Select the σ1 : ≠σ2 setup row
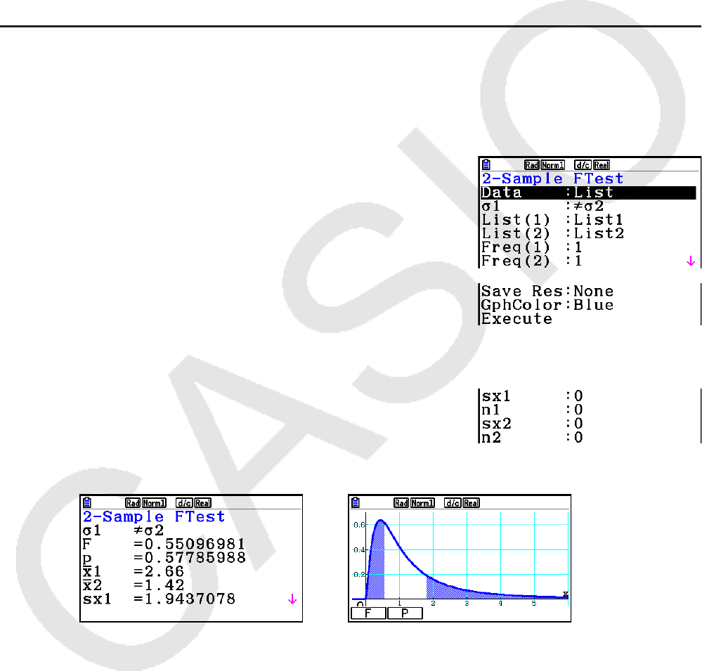Screen dimensions: 702x671 pos(542,207)
